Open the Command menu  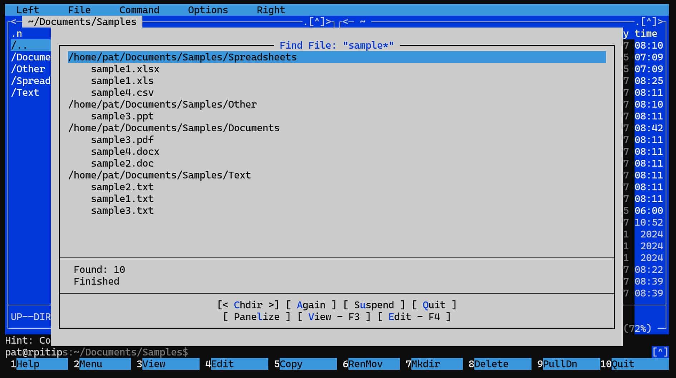139,10
